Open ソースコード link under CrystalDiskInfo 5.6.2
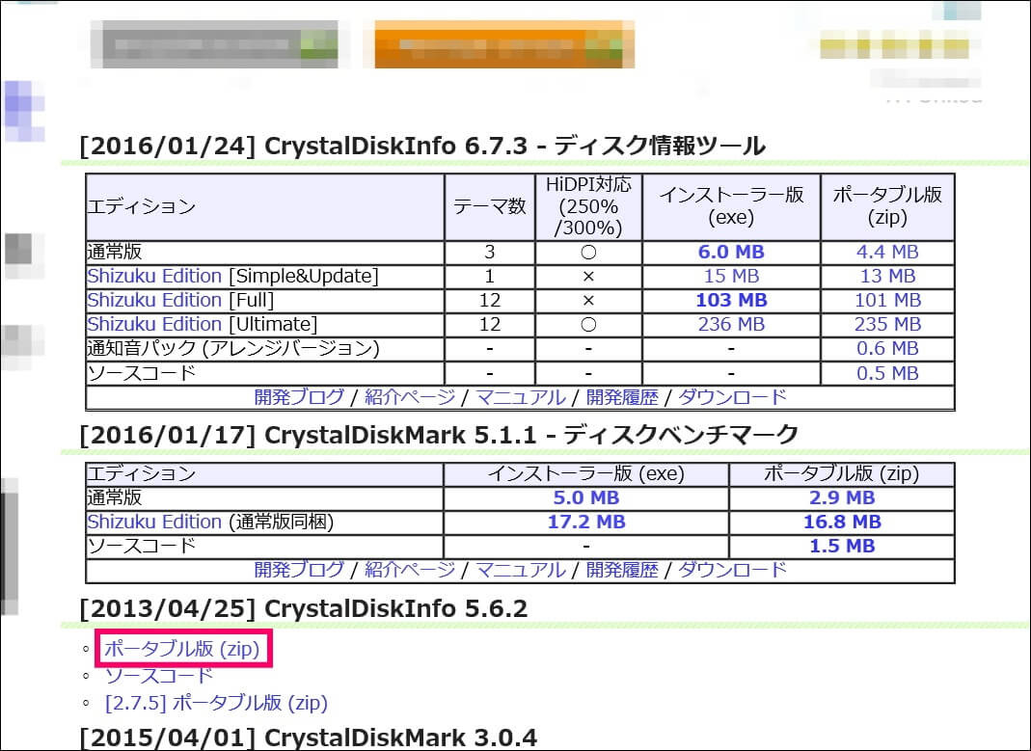 click(159, 676)
